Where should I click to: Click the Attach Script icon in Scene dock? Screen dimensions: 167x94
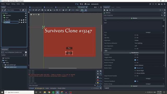click(x=23, y=10)
